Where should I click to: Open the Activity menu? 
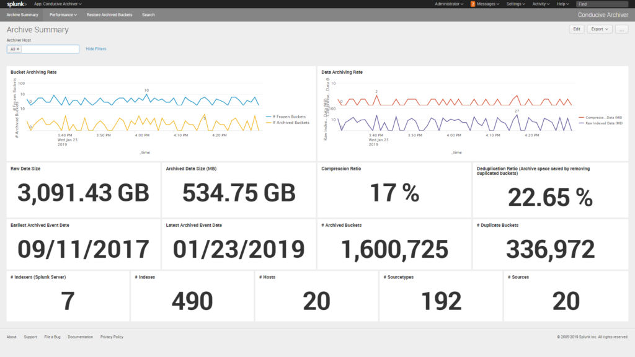[541, 4]
